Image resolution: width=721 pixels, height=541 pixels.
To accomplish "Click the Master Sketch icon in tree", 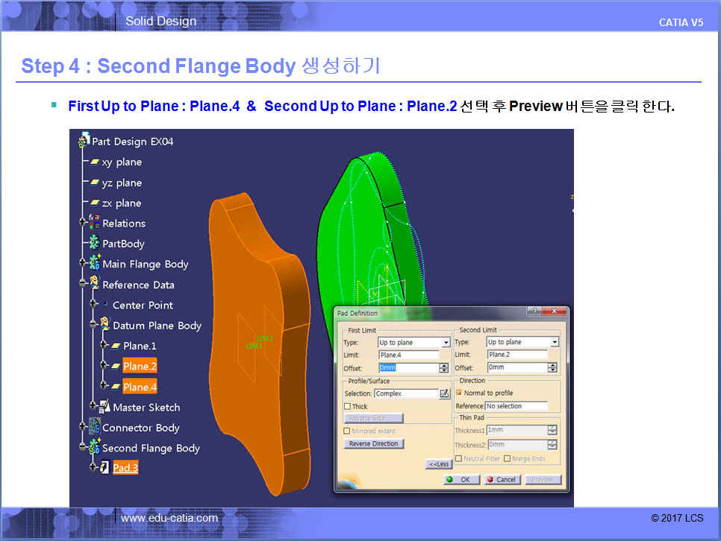I will [x=104, y=407].
